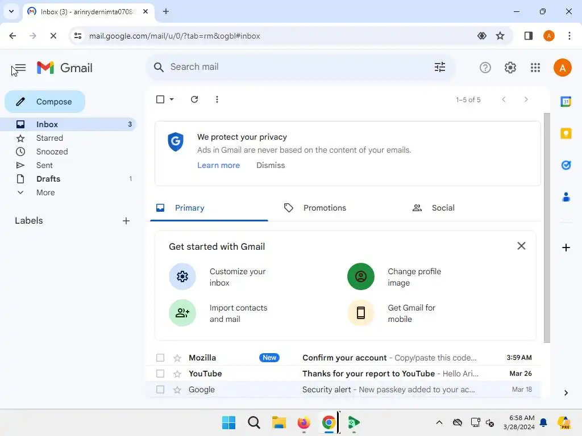Click the inbox vertical scrollbar
The height and width of the screenshot is (436, 582).
click(546, 228)
